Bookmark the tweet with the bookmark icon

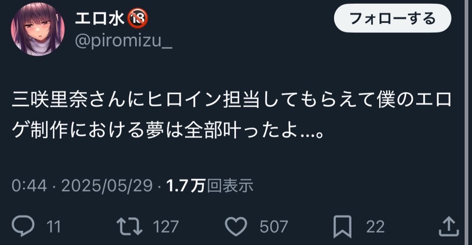(x=342, y=227)
